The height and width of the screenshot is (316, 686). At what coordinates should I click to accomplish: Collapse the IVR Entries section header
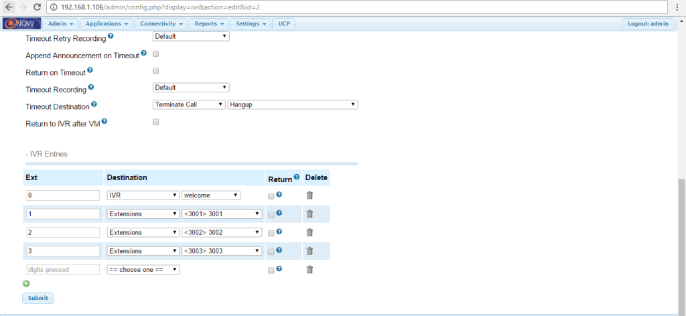click(x=46, y=154)
